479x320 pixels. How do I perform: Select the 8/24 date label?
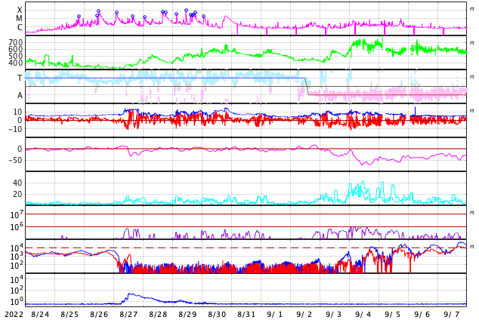(40, 314)
